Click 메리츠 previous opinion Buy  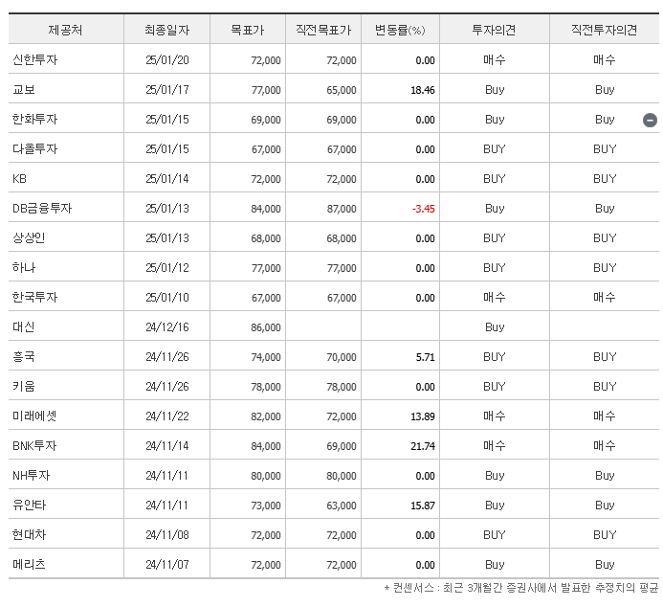coord(605,565)
